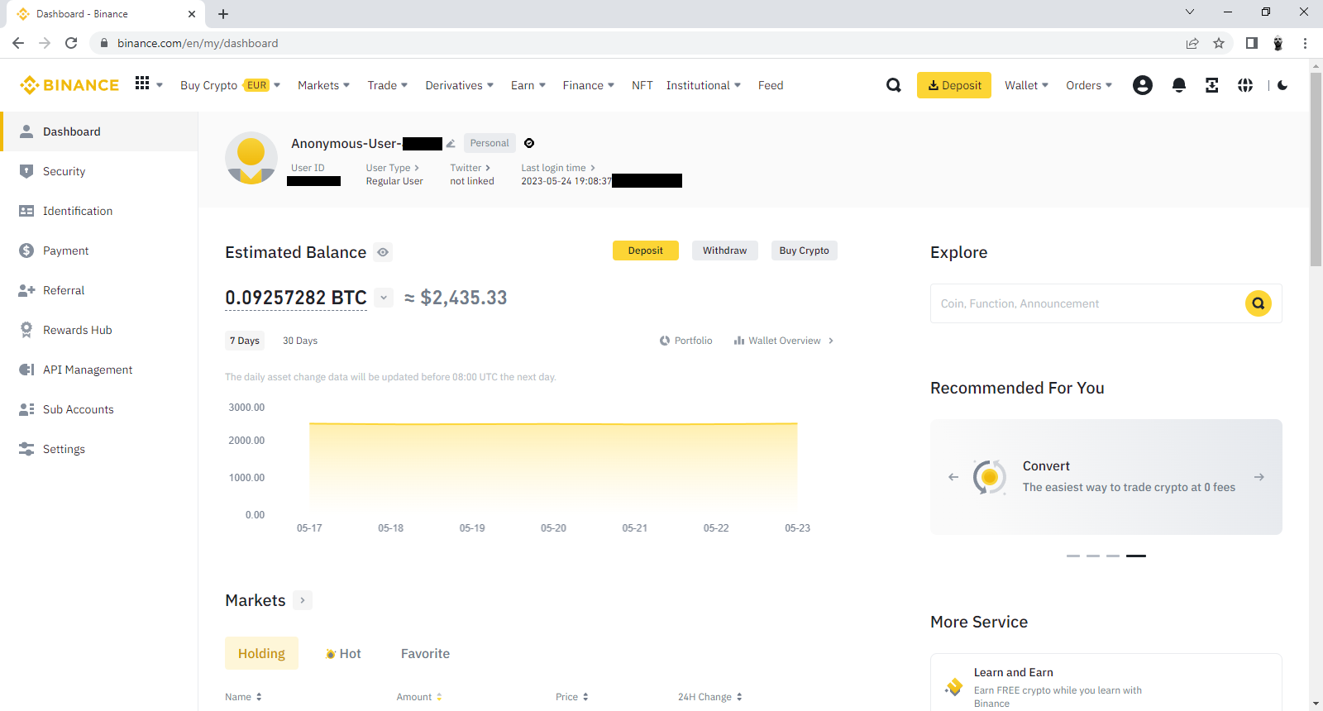
Task: Share this page icon in address bar
Action: (x=1192, y=43)
